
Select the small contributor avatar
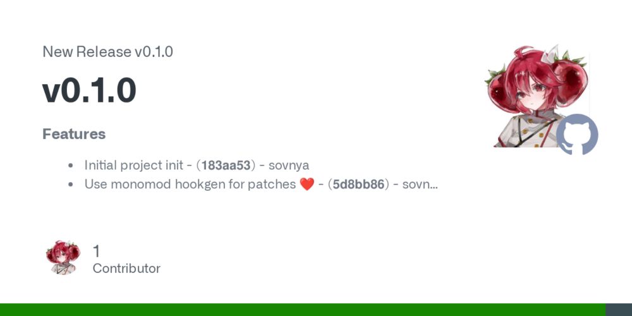tap(63, 258)
